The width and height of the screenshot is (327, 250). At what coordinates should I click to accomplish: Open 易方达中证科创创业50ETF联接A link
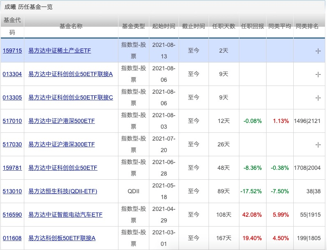pos(70,74)
